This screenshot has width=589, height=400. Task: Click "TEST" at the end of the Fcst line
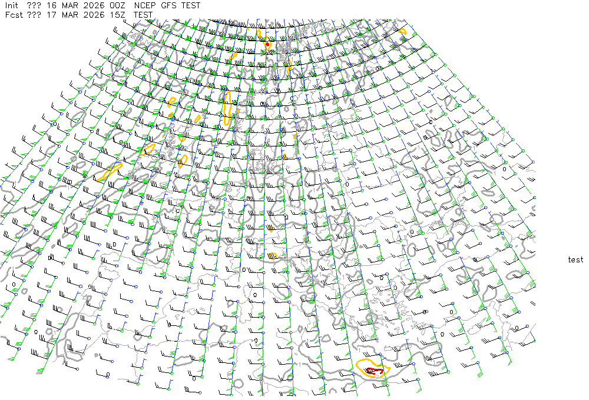coord(143,15)
